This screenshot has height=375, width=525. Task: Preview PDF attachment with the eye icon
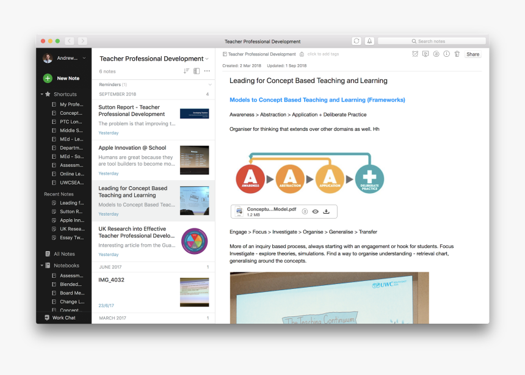[315, 211]
